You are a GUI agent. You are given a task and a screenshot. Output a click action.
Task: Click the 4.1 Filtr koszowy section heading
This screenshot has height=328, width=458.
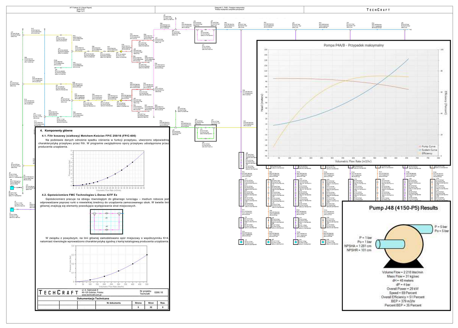[x=89, y=136]
